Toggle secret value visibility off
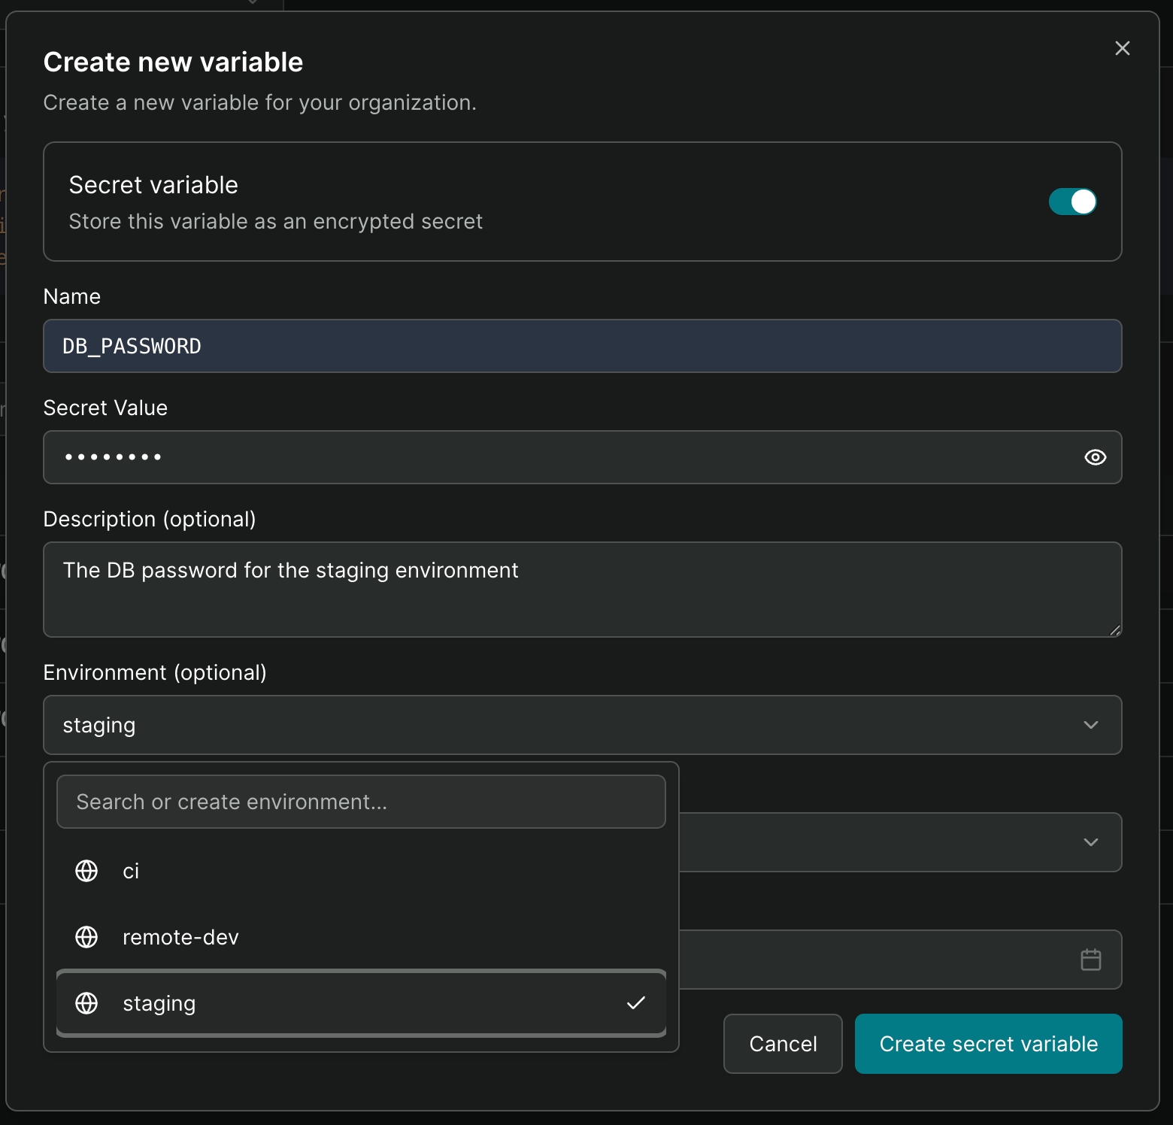 [1095, 457]
